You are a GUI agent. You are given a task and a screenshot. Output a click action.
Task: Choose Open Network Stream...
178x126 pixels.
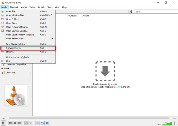coord(28,27)
